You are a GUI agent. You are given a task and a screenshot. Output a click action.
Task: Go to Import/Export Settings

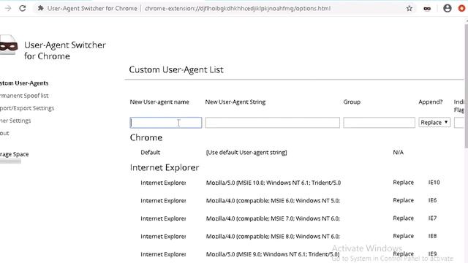pos(27,108)
